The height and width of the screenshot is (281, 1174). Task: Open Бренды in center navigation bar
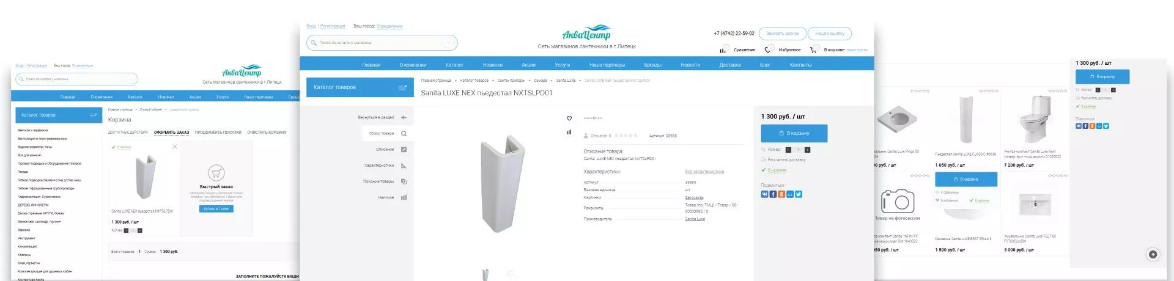pos(652,65)
